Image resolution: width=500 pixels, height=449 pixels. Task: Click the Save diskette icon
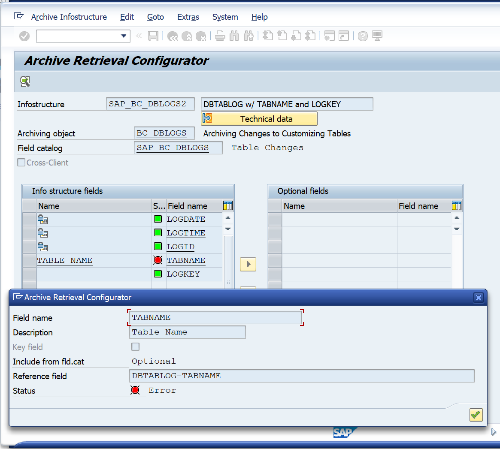pyautogui.click(x=153, y=36)
